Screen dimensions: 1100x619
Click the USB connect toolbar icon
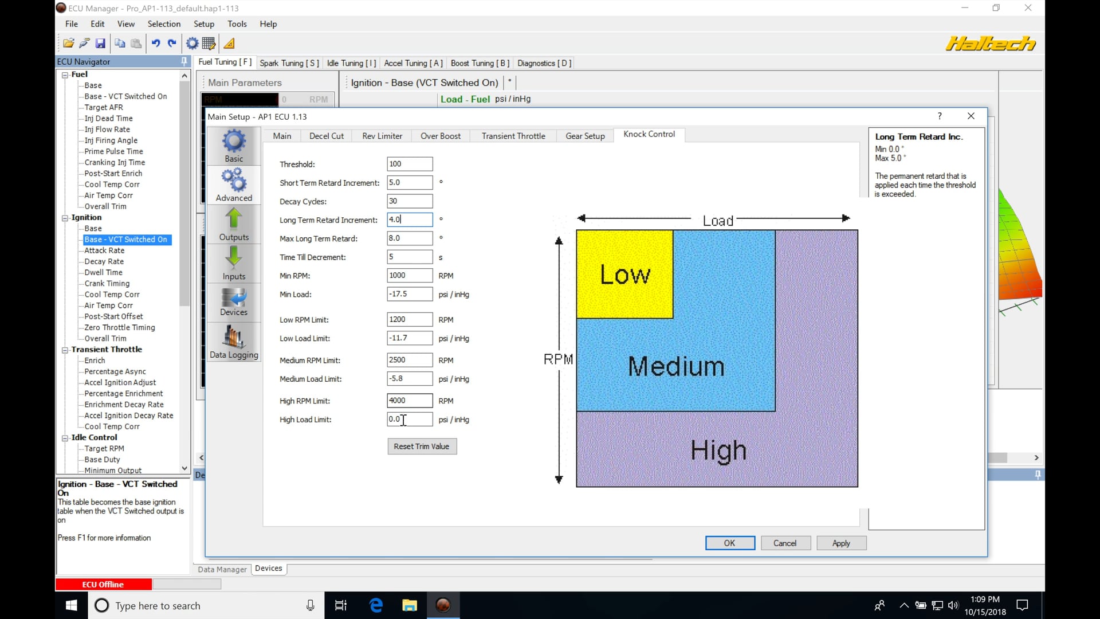click(x=84, y=43)
